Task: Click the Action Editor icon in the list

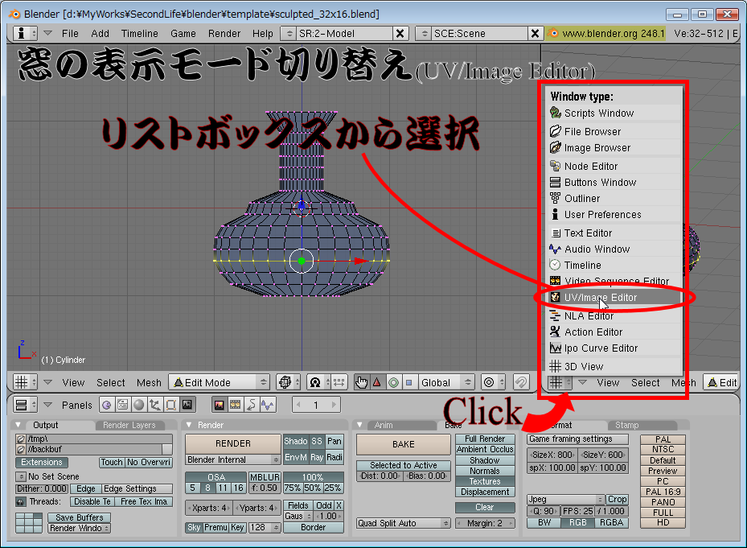Action: [555, 332]
